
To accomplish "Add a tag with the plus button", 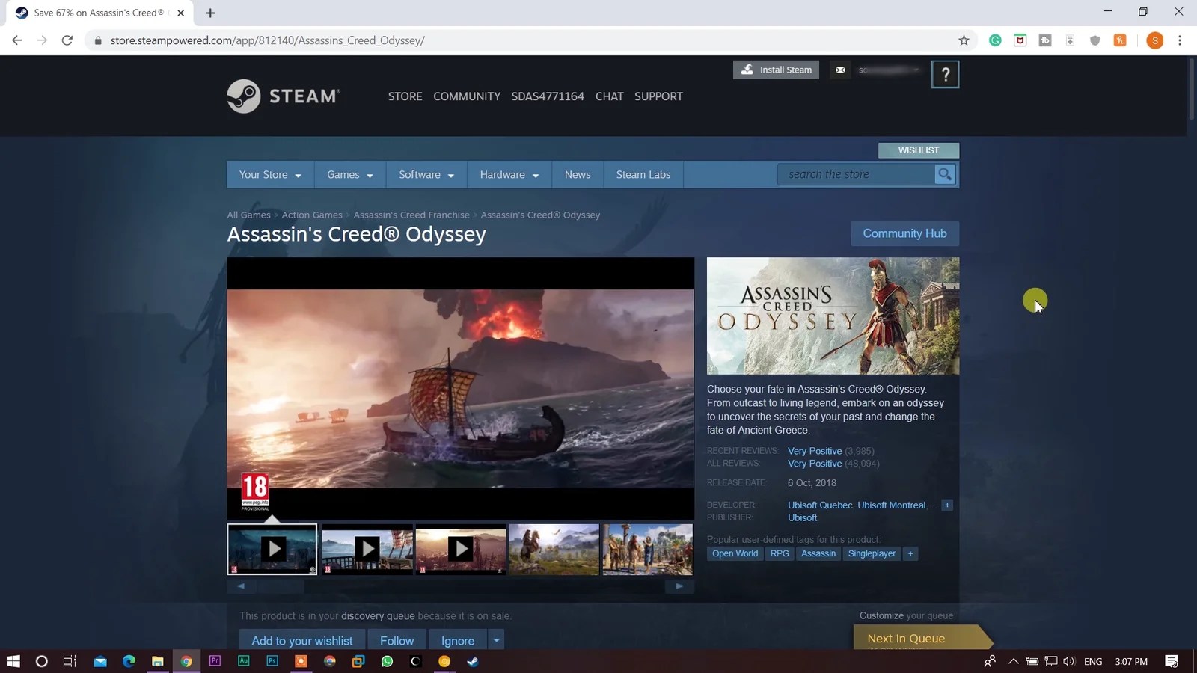I will 910,553.
